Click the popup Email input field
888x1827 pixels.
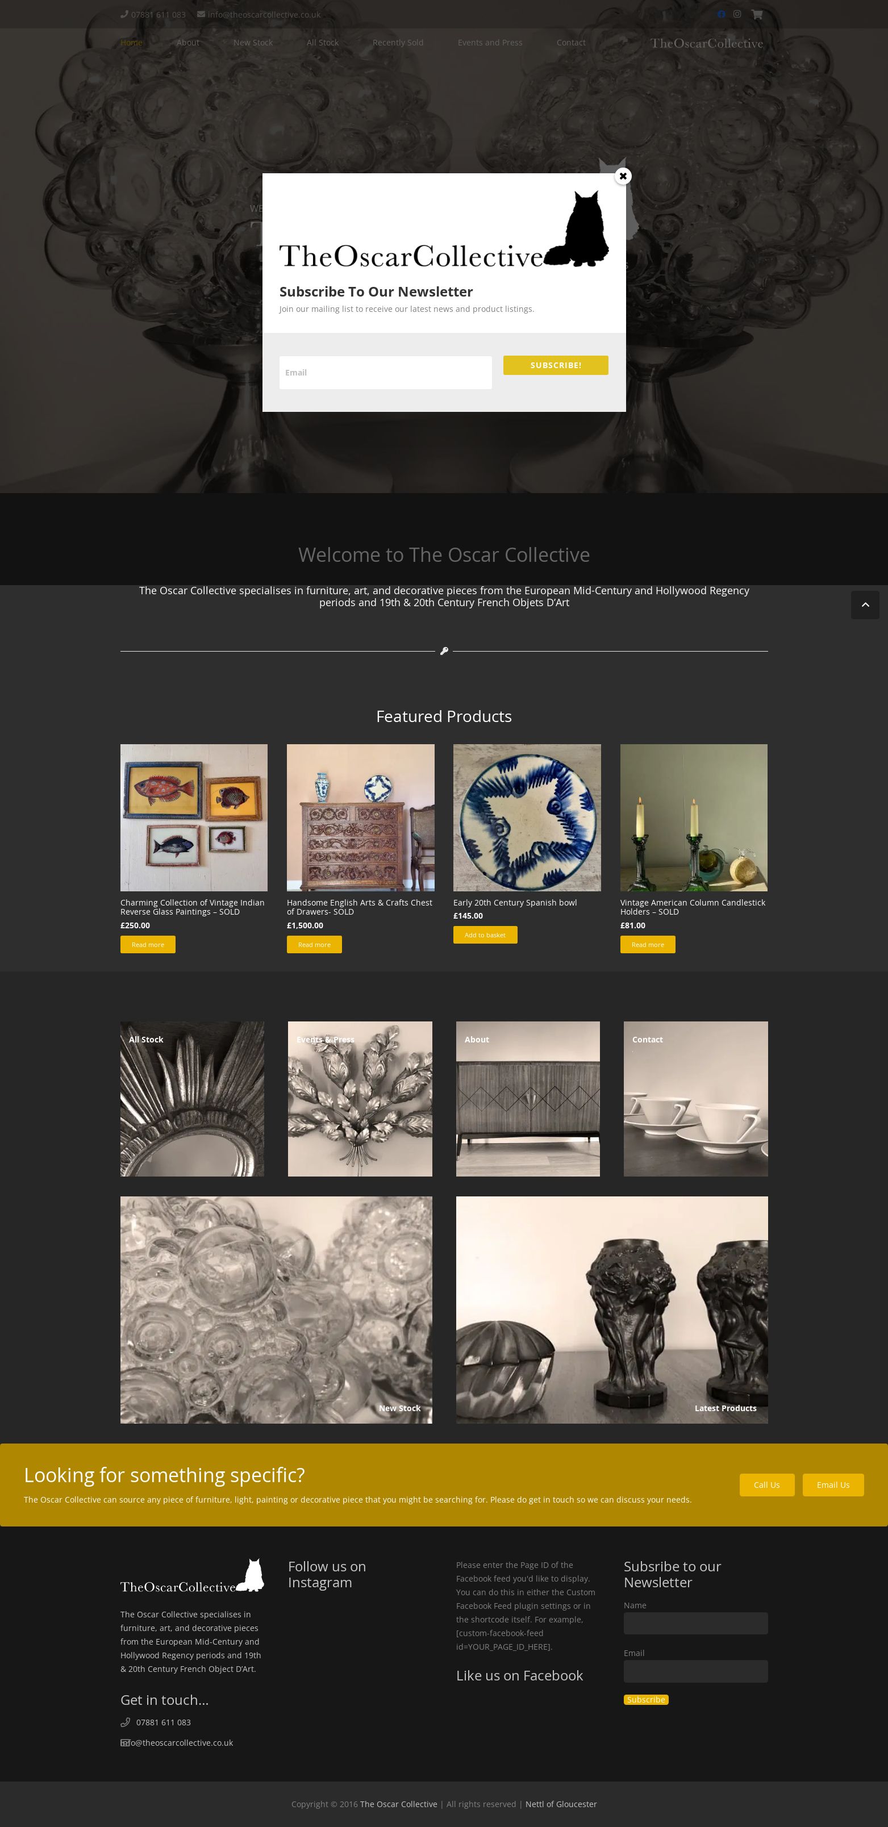click(385, 372)
